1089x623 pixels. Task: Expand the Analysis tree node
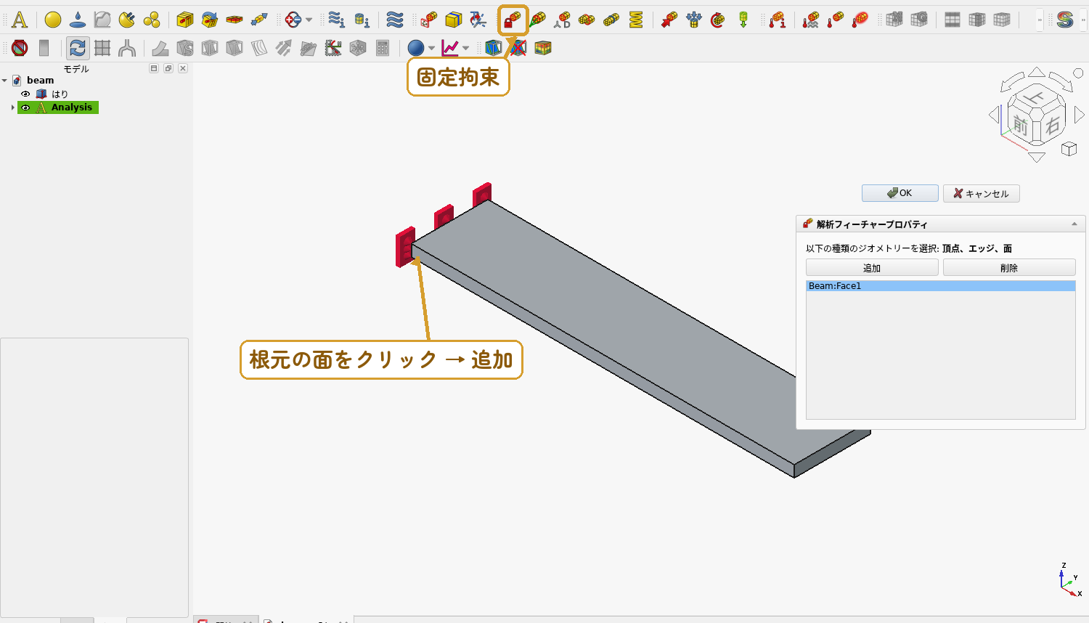pyautogui.click(x=12, y=107)
